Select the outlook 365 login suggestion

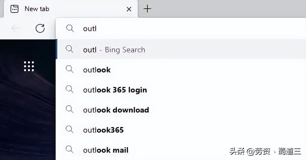181,90
